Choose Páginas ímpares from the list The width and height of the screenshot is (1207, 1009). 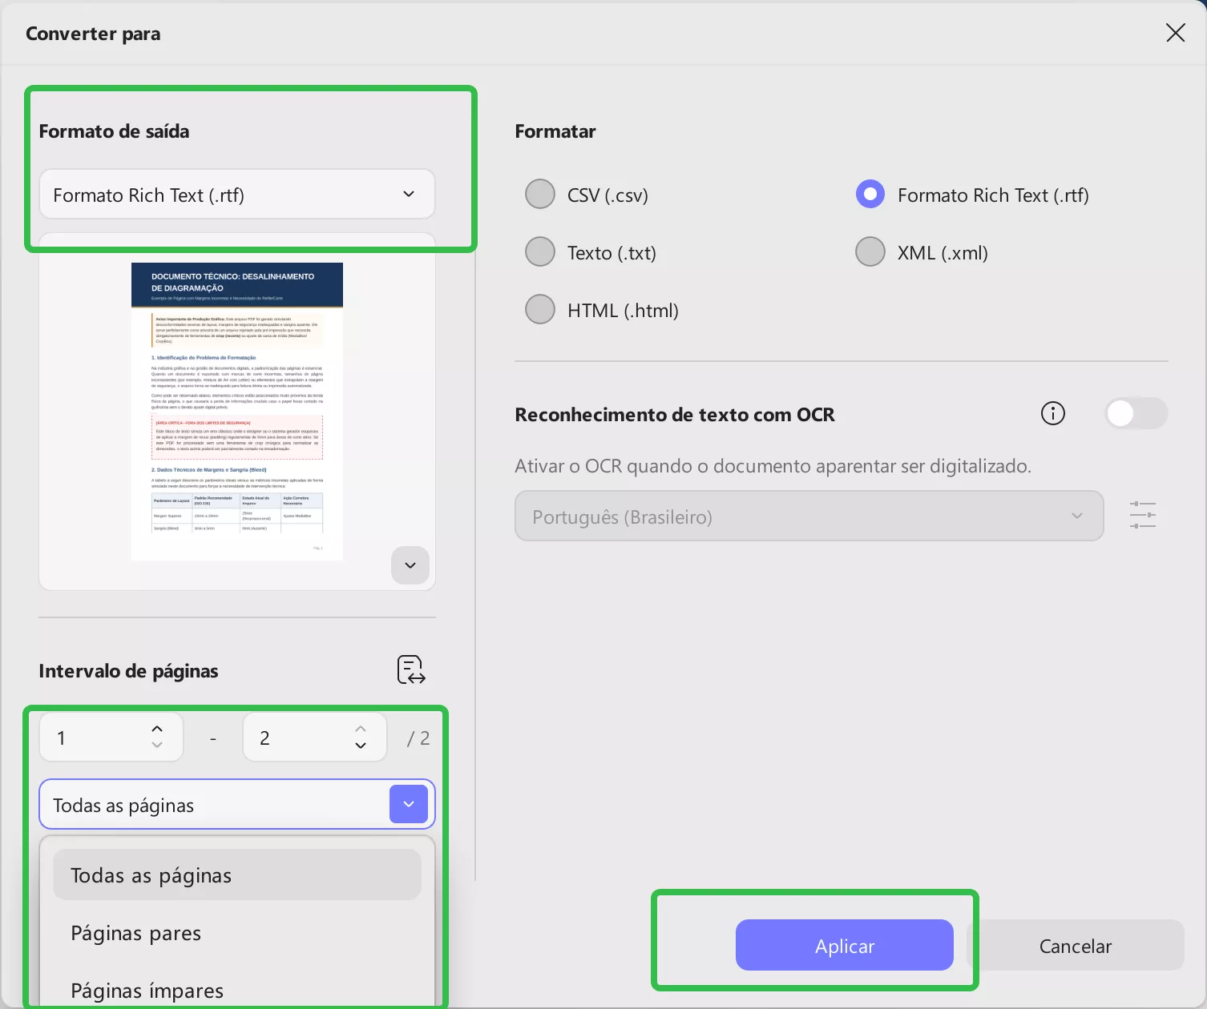[237, 990]
